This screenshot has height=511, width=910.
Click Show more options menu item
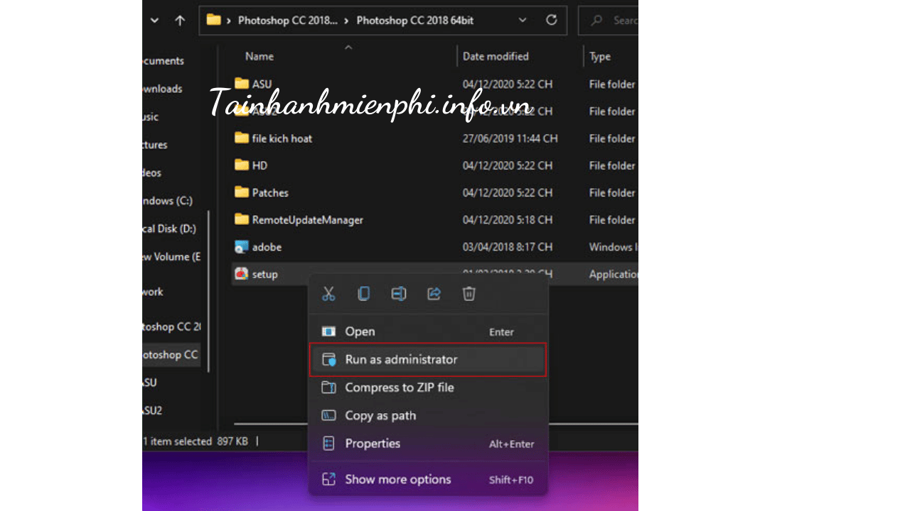(397, 480)
